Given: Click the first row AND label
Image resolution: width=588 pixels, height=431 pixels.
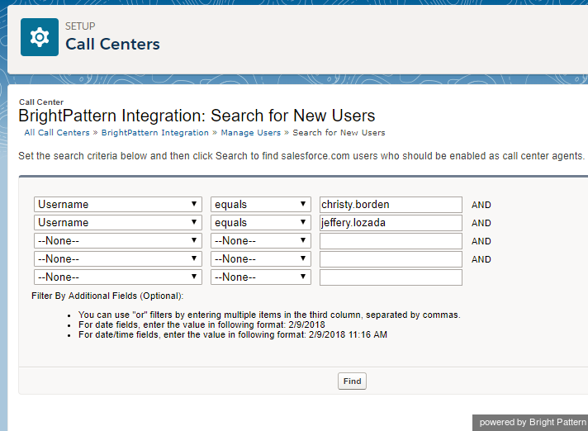Looking at the screenshot, I should (481, 205).
